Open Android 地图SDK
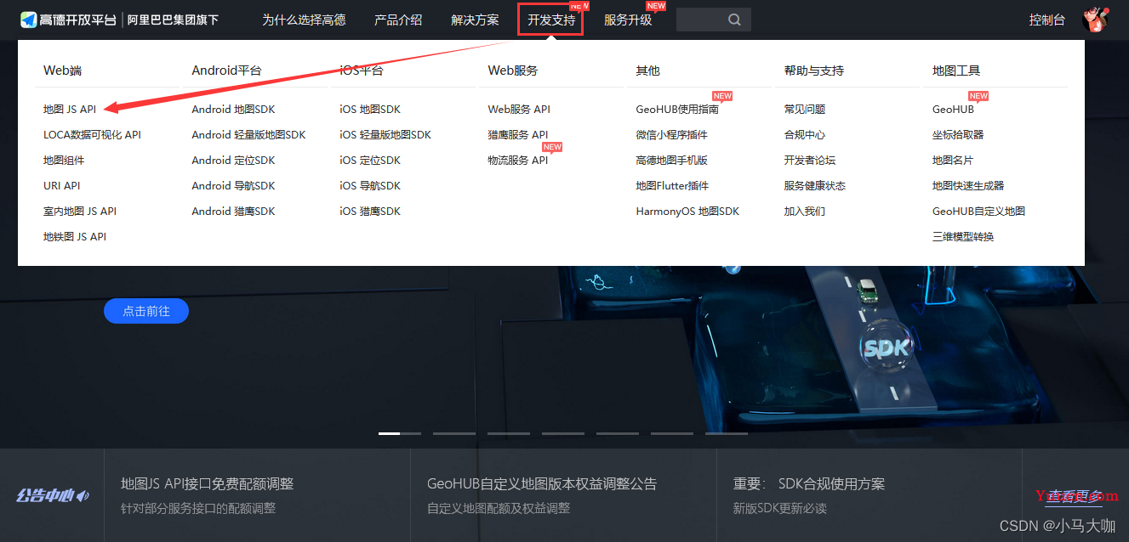 point(233,109)
